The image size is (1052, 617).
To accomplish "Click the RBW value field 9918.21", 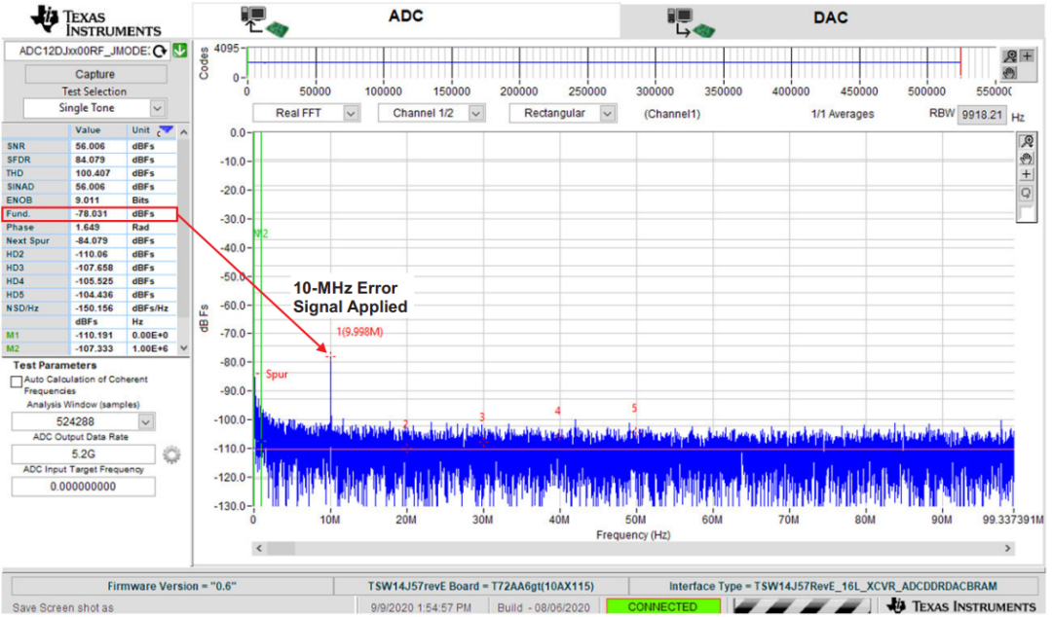I will pos(982,115).
